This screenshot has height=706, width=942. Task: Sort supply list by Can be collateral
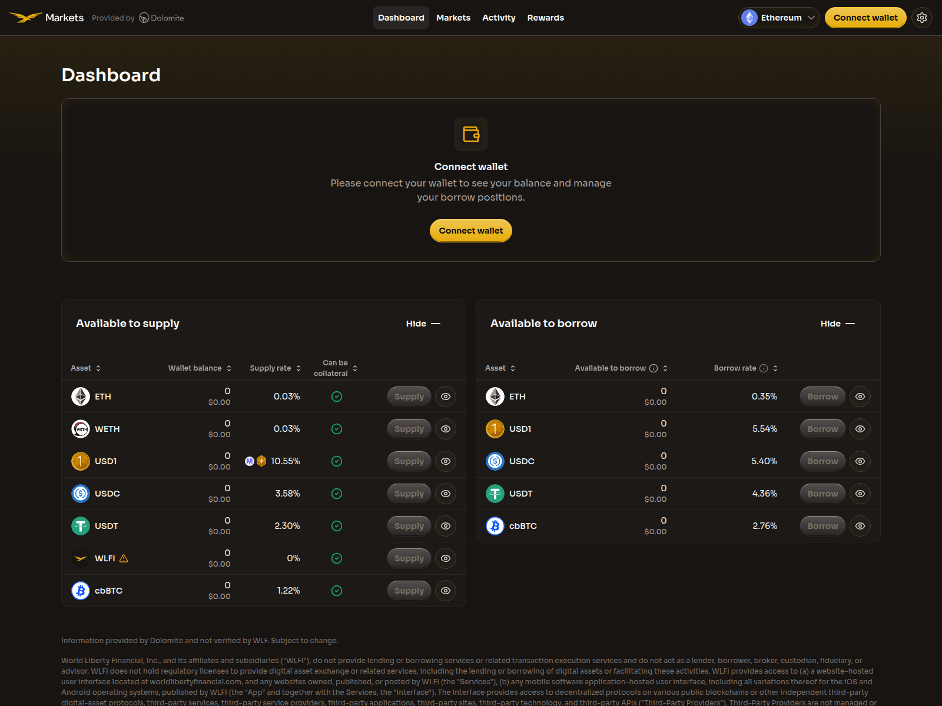[336, 368]
